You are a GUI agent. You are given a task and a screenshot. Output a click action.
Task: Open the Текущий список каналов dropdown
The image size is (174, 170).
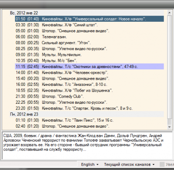[x=129, y=165]
